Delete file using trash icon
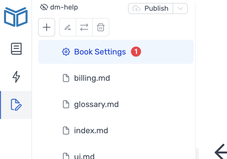 coord(101,27)
